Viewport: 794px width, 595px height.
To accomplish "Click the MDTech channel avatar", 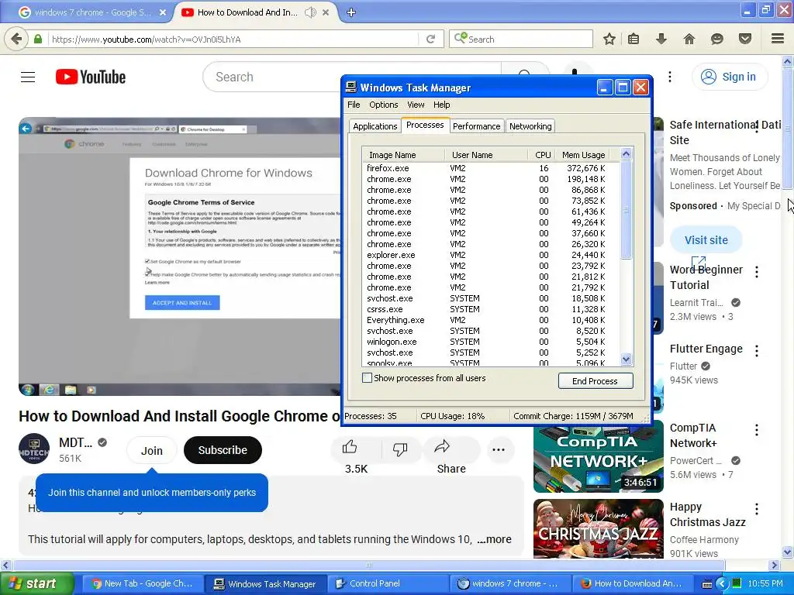I will pyautogui.click(x=34, y=449).
